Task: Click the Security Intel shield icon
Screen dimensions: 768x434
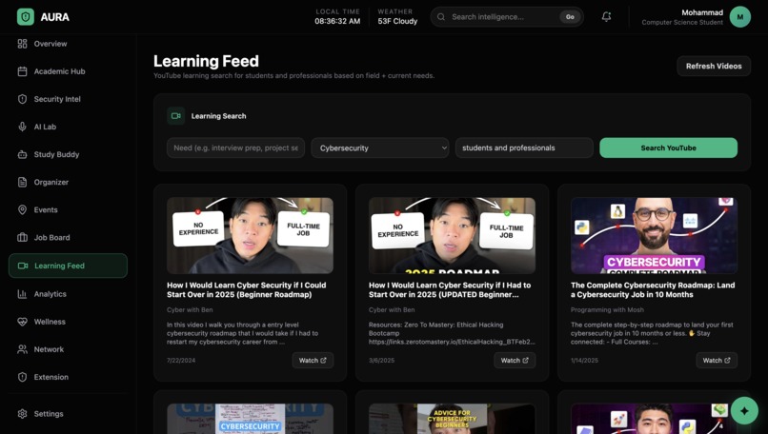Action: (22, 99)
